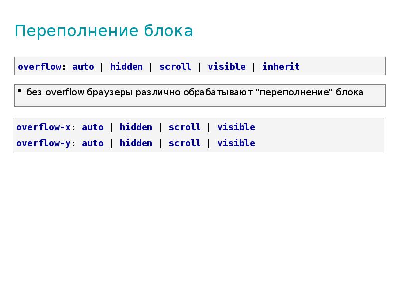Click "scroll" in the overflow-x line
This screenshot has width=399, height=298.
[185, 127]
